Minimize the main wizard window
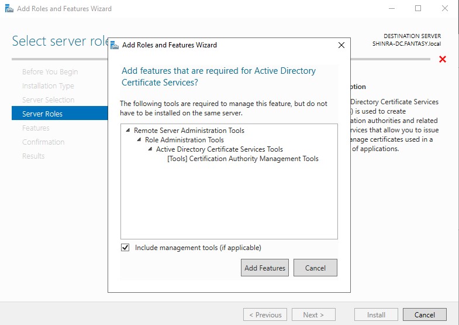This screenshot has width=459, height=325. pos(392,9)
